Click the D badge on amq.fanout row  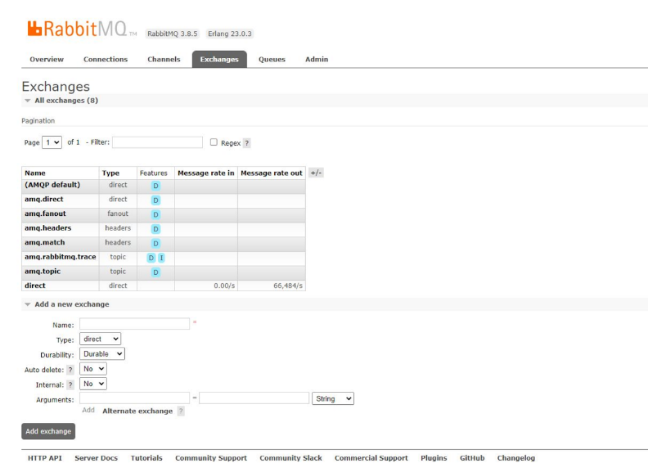click(x=155, y=214)
